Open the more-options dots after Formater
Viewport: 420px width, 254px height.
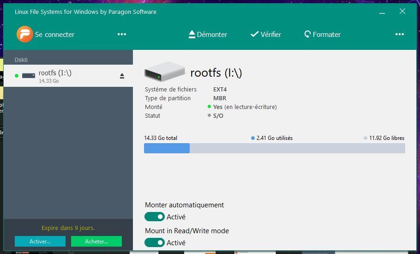pos(400,34)
